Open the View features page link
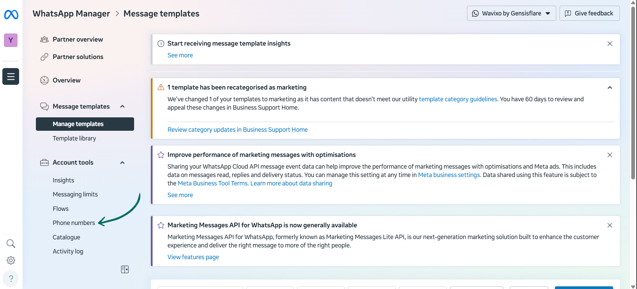This screenshot has width=637, height=289. 193,257
